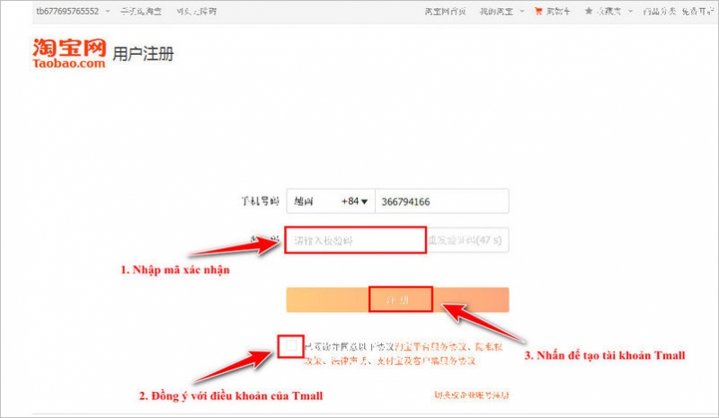Open the first service agreement link
Screen dimensions: 719x418
(x=431, y=347)
